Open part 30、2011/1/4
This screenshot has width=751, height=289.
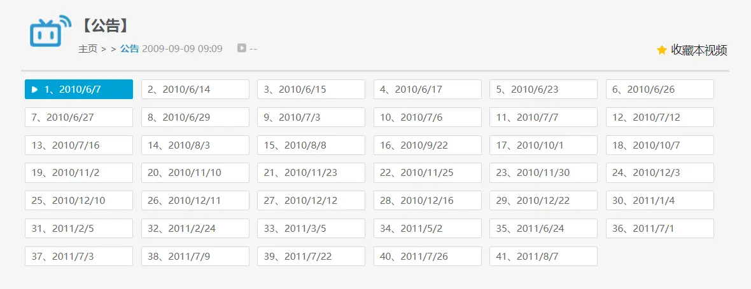tap(659, 201)
